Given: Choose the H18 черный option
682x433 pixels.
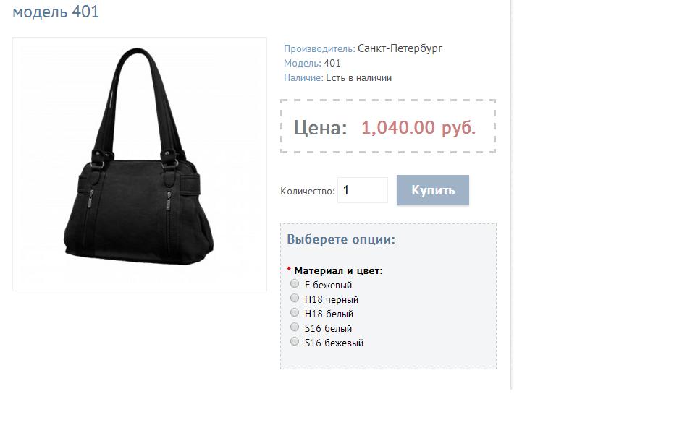Looking at the screenshot, I should 295,299.
